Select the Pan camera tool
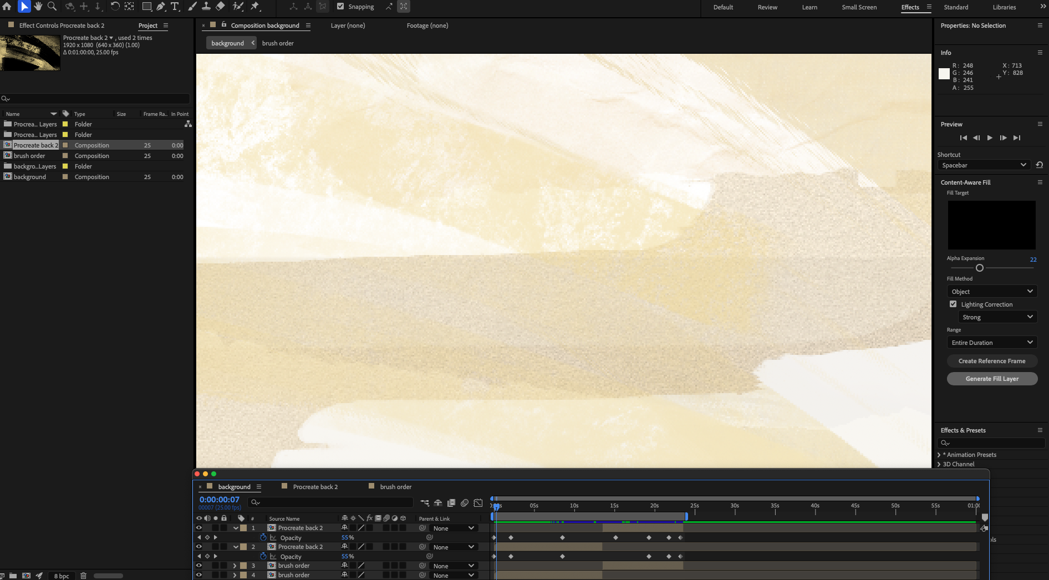This screenshot has width=1049, height=580. coord(84,7)
